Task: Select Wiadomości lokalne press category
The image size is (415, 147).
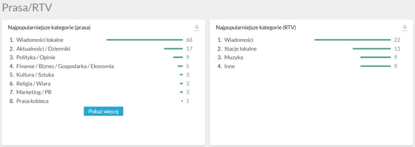Action: pyautogui.click(x=40, y=40)
